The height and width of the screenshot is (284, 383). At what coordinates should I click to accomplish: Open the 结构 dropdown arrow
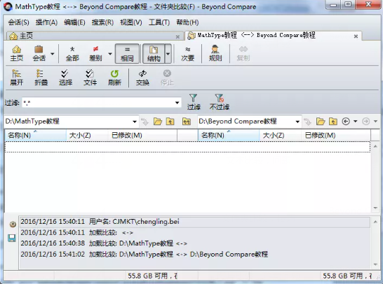(168, 54)
